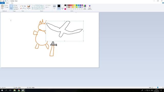Viewport: 164px width, 92px height.
Task: Click Resize in the Image group
Action: click(16, 7)
